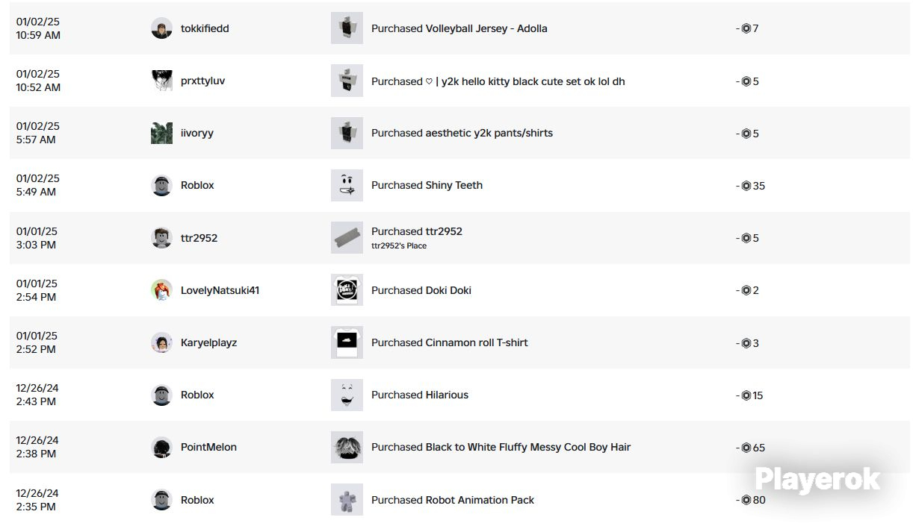913x526 pixels.
Task: Open the Volleyball Jersey - Adolla link
Action: (x=486, y=28)
